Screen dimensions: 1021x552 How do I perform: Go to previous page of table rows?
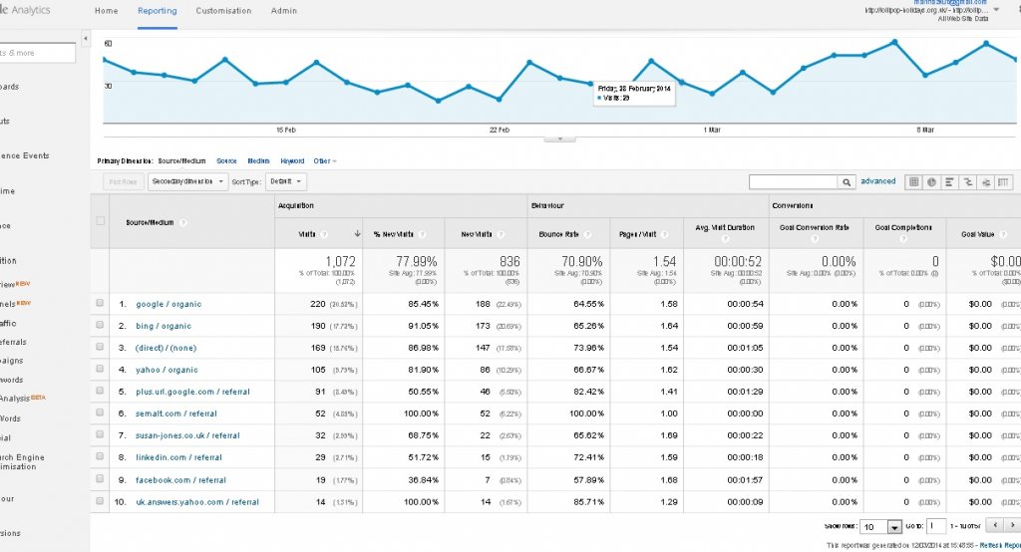tap(994, 525)
